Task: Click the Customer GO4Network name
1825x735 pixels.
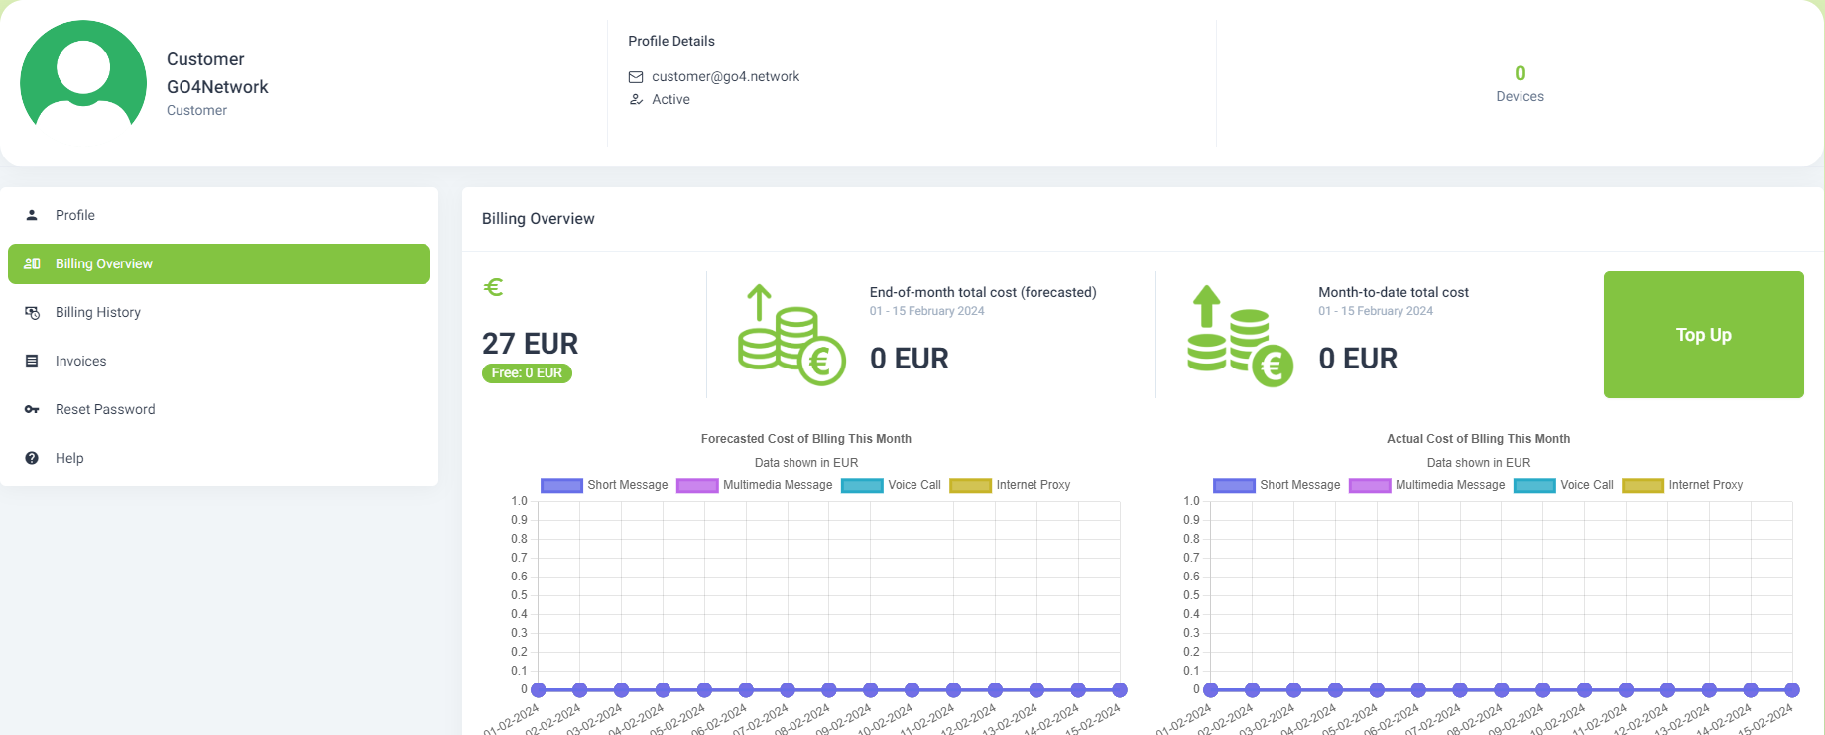Action: (217, 73)
